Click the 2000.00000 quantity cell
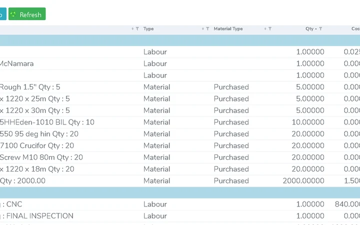 click(303, 180)
